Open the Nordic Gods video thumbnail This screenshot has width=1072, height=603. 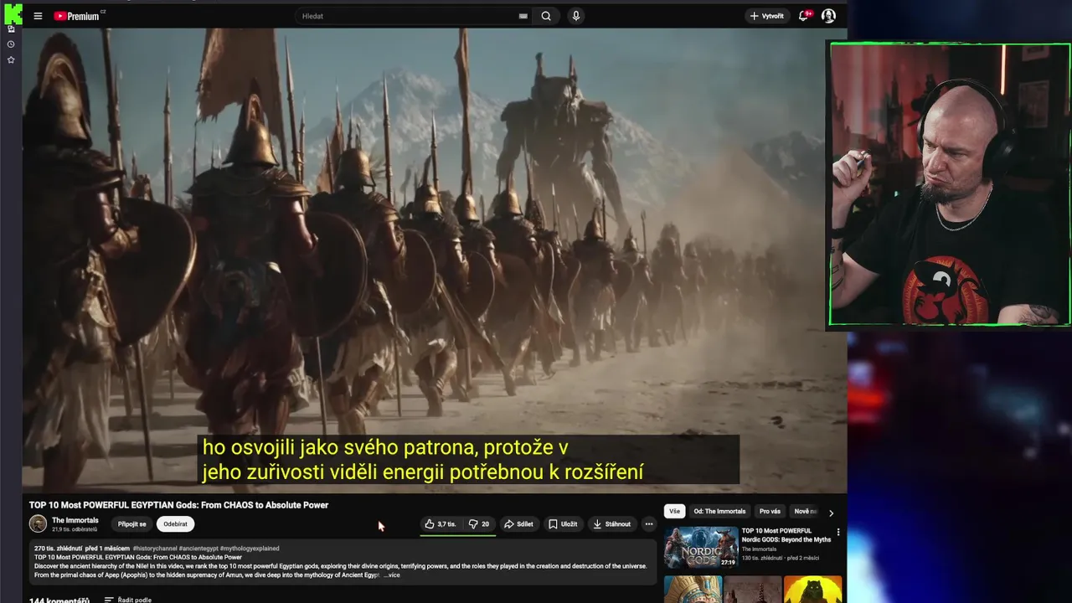tap(701, 548)
